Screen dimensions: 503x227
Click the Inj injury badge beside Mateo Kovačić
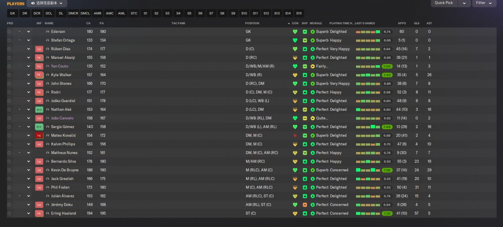(x=39, y=135)
